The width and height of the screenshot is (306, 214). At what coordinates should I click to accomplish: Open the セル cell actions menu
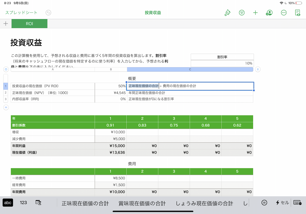coord(282,203)
